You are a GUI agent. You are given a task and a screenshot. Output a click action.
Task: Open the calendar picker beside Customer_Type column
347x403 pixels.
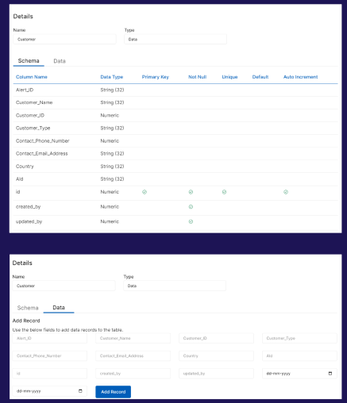point(330,374)
